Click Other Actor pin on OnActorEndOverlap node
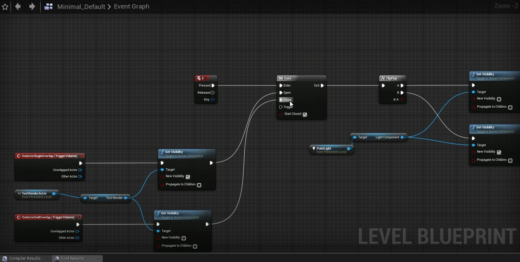 coord(77,238)
